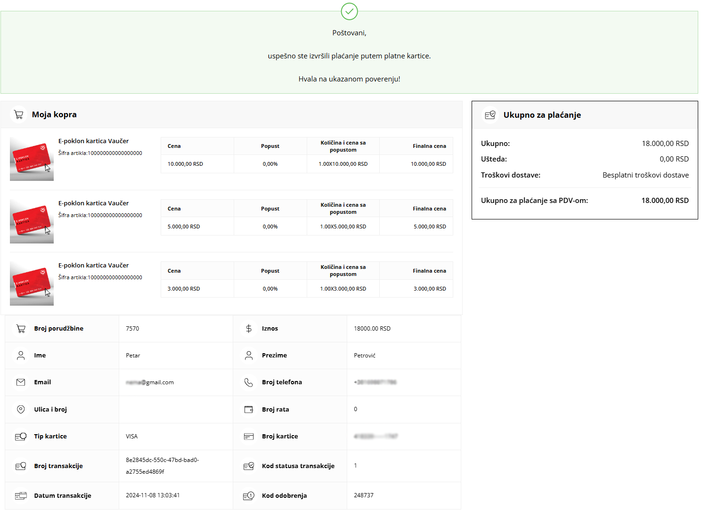
Task: Click the green success checkmark icon
Action: (x=349, y=11)
